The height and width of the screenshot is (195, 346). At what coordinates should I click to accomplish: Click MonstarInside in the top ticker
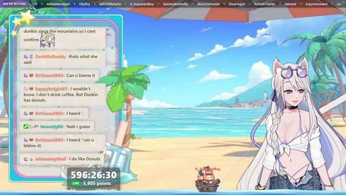click(208, 4)
